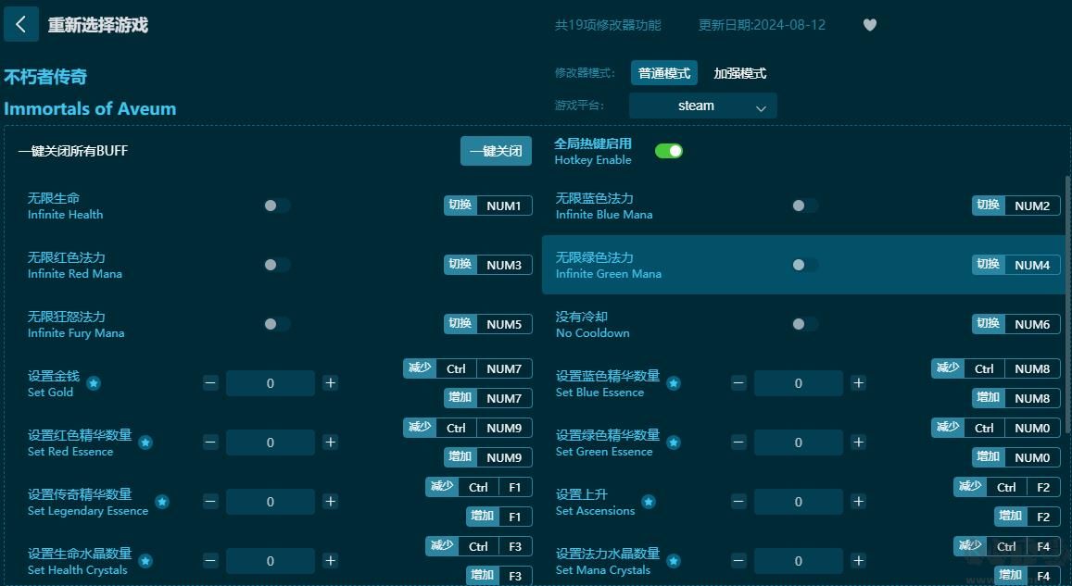The image size is (1072, 586).
Task: Toggle Infinite Red Mana switch
Action: (x=277, y=265)
